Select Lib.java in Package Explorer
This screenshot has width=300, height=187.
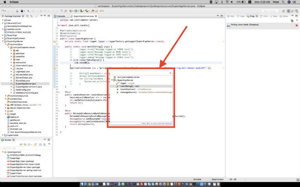point(19,69)
